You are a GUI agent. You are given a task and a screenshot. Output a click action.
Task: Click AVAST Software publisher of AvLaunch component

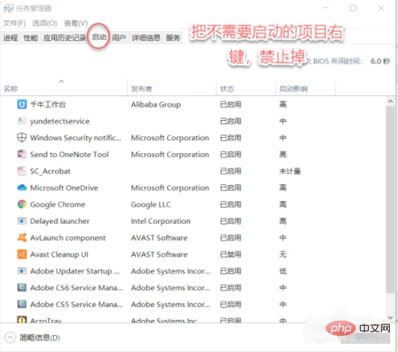tap(159, 238)
